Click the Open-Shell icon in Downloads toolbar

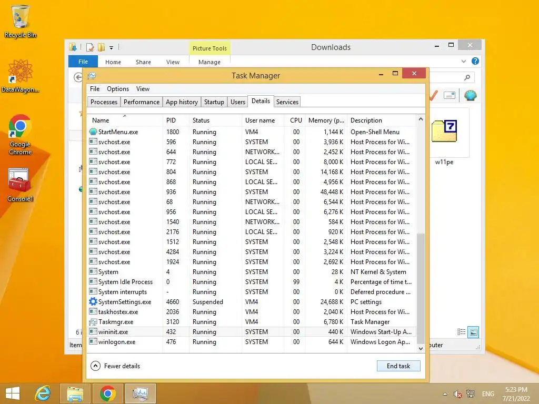(x=470, y=95)
